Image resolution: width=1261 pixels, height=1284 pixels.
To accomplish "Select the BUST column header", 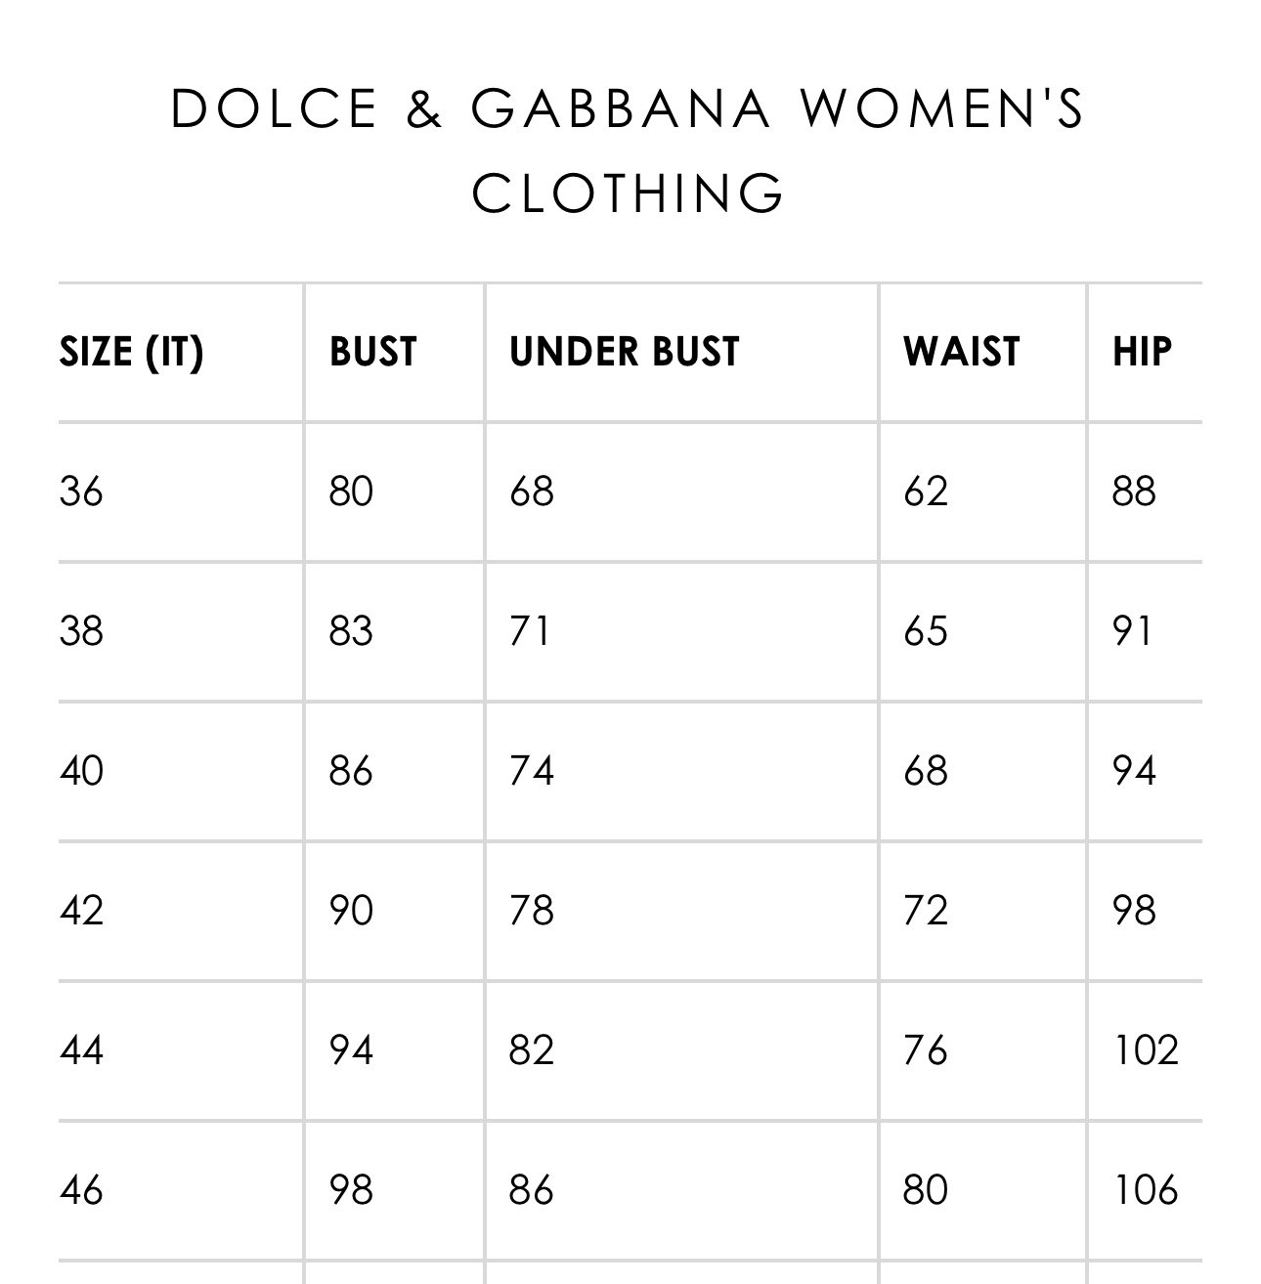I will tap(373, 352).
